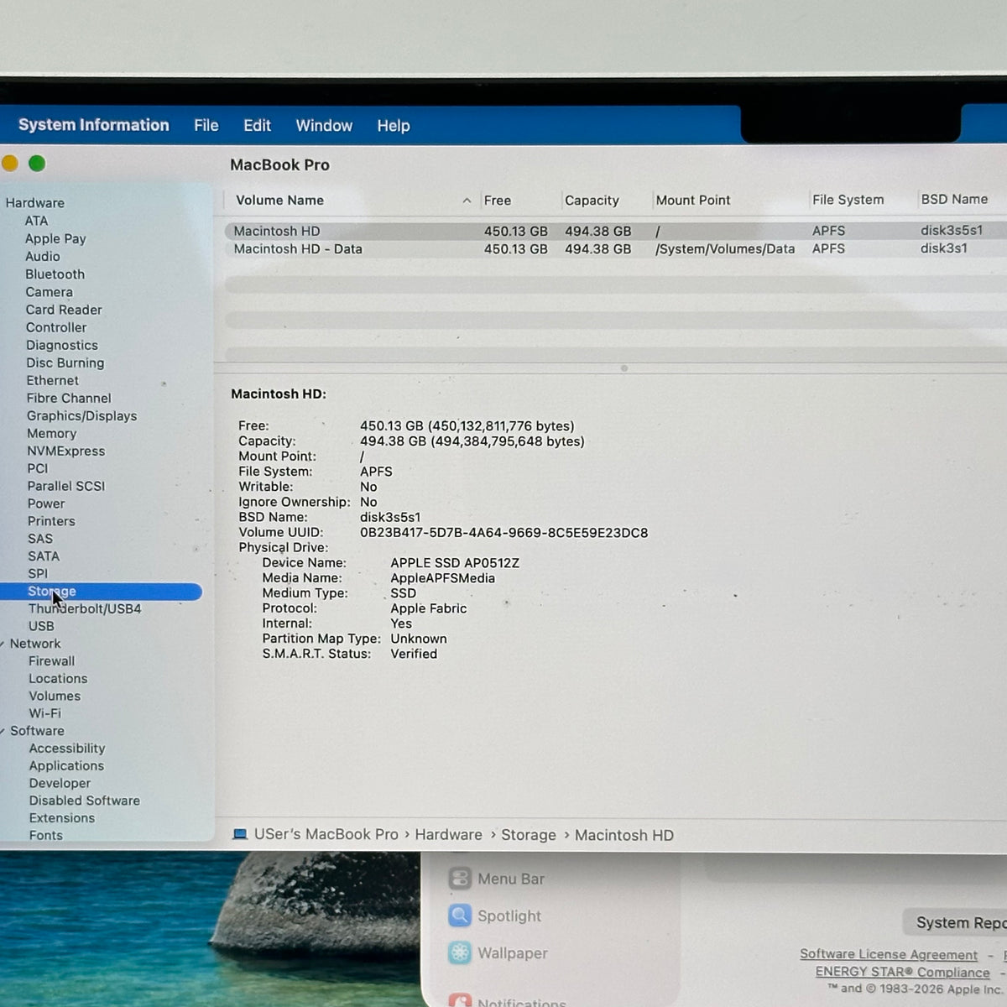The width and height of the screenshot is (1007, 1007).
Task: Select Audio in the sidebar
Action: point(42,256)
